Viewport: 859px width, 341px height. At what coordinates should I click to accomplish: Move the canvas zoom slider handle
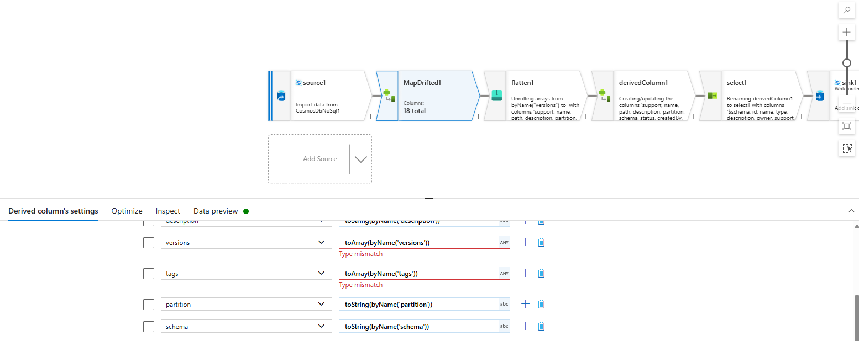(846, 63)
